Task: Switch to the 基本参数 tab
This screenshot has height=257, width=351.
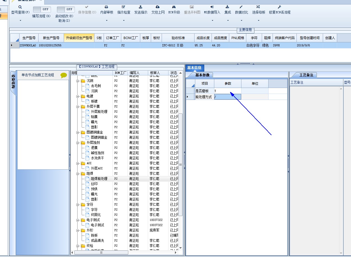Action: tap(202, 75)
